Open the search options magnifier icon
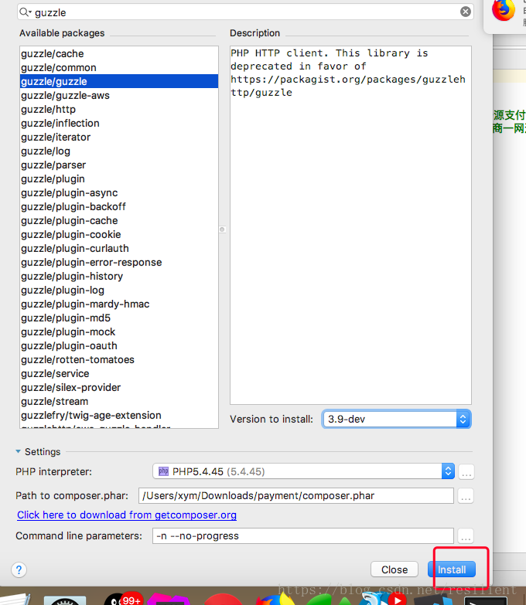The image size is (526, 605). point(25,12)
